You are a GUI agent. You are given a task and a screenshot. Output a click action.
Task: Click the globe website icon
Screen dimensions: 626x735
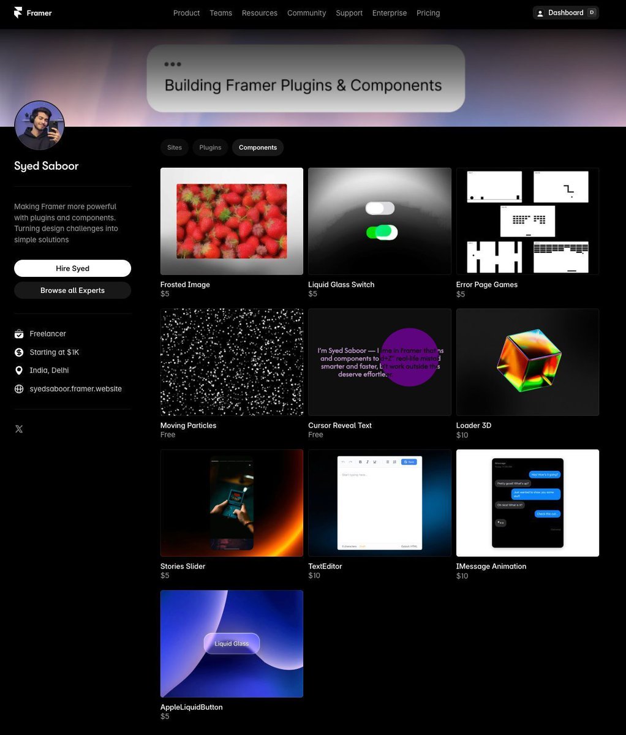19,389
